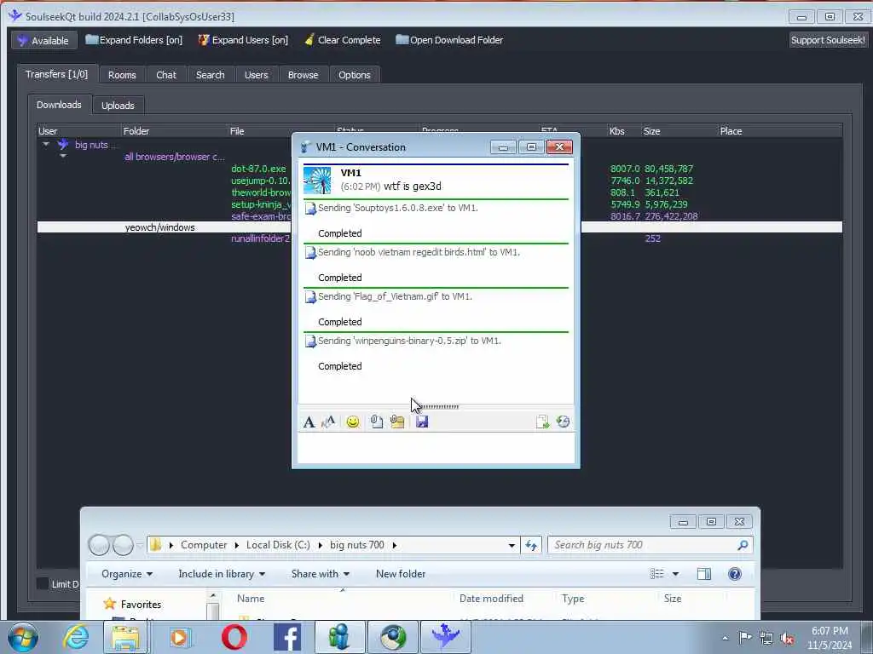
Task: Click New folder in Explorer
Action: pyautogui.click(x=401, y=574)
